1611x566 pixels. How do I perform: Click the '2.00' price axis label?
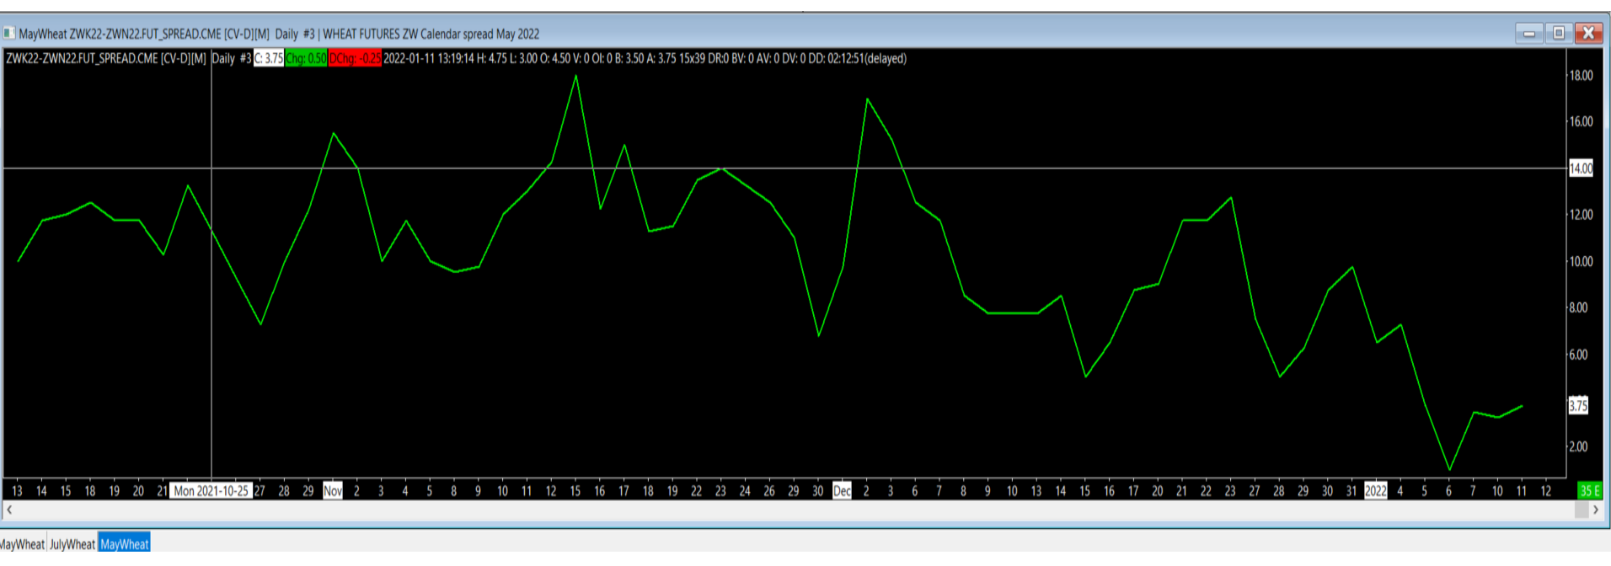[x=1578, y=447]
